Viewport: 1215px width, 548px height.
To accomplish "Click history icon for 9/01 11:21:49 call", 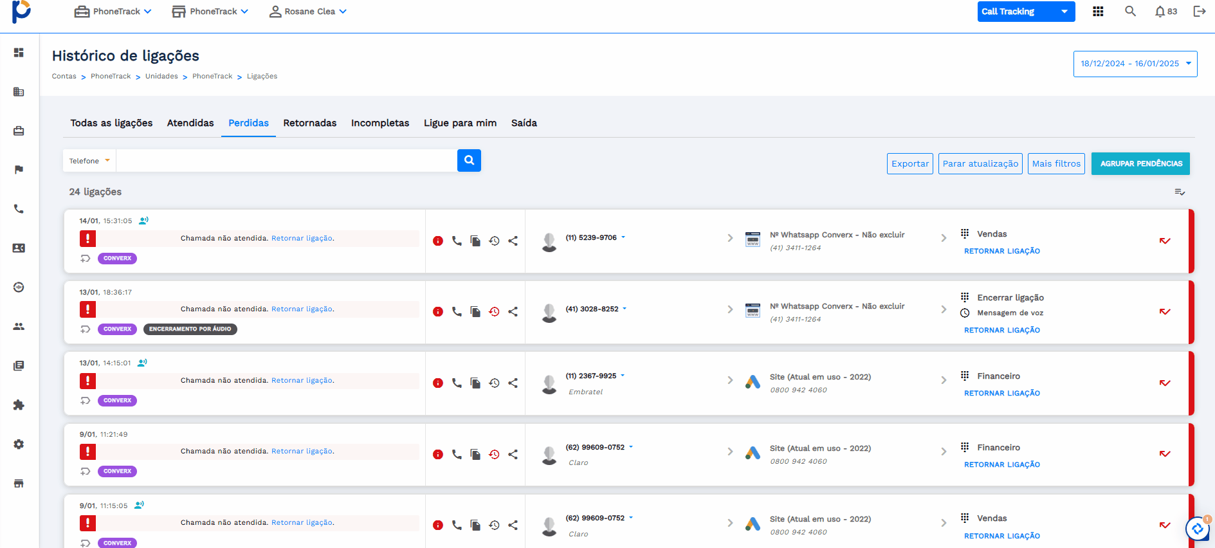I will point(494,454).
